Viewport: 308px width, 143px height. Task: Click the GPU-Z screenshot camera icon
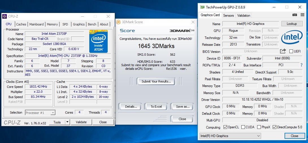tap(295, 15)
